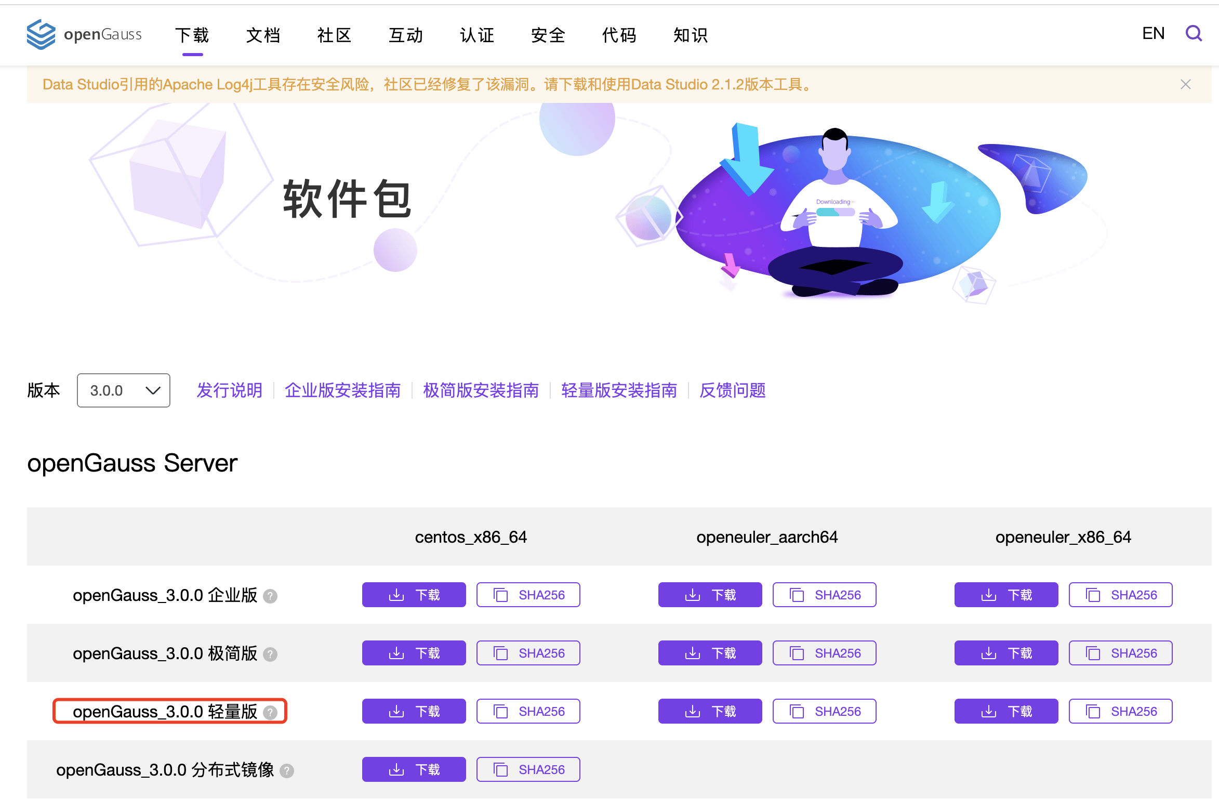Image resolution: width=1219 pixels, height=812 pixels.
Task: Download 分布式镜像 for centos_x86_64
Action: (414, 769)
